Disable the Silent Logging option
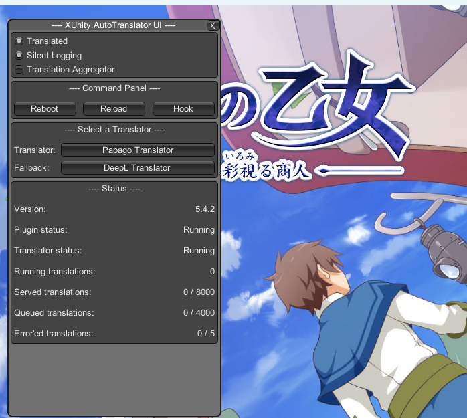467x418 pixels. (19, 55)
